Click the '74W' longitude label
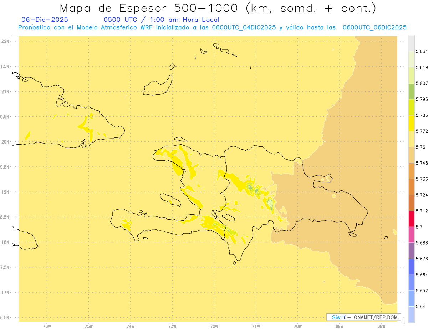 tap(131, 327)
